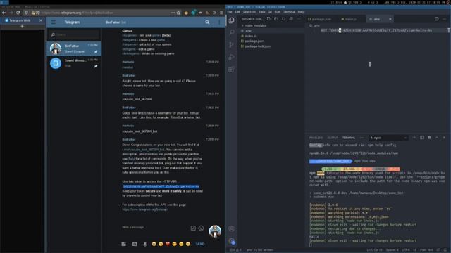
Task: Open the Telegram hamburger menu
Action: click(x=54, y=22)
